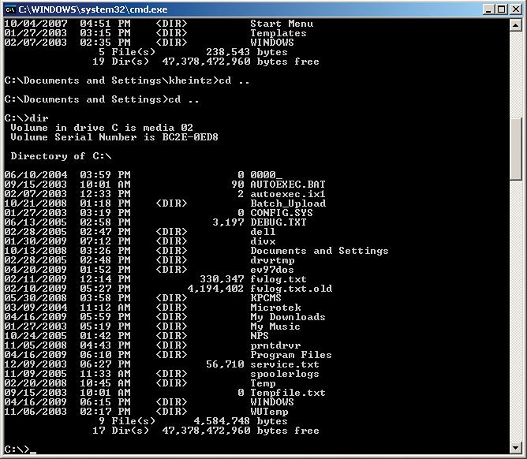Click the drvrtmp directory name
Viewport: 527px width, 459px height.
[272, 260]
